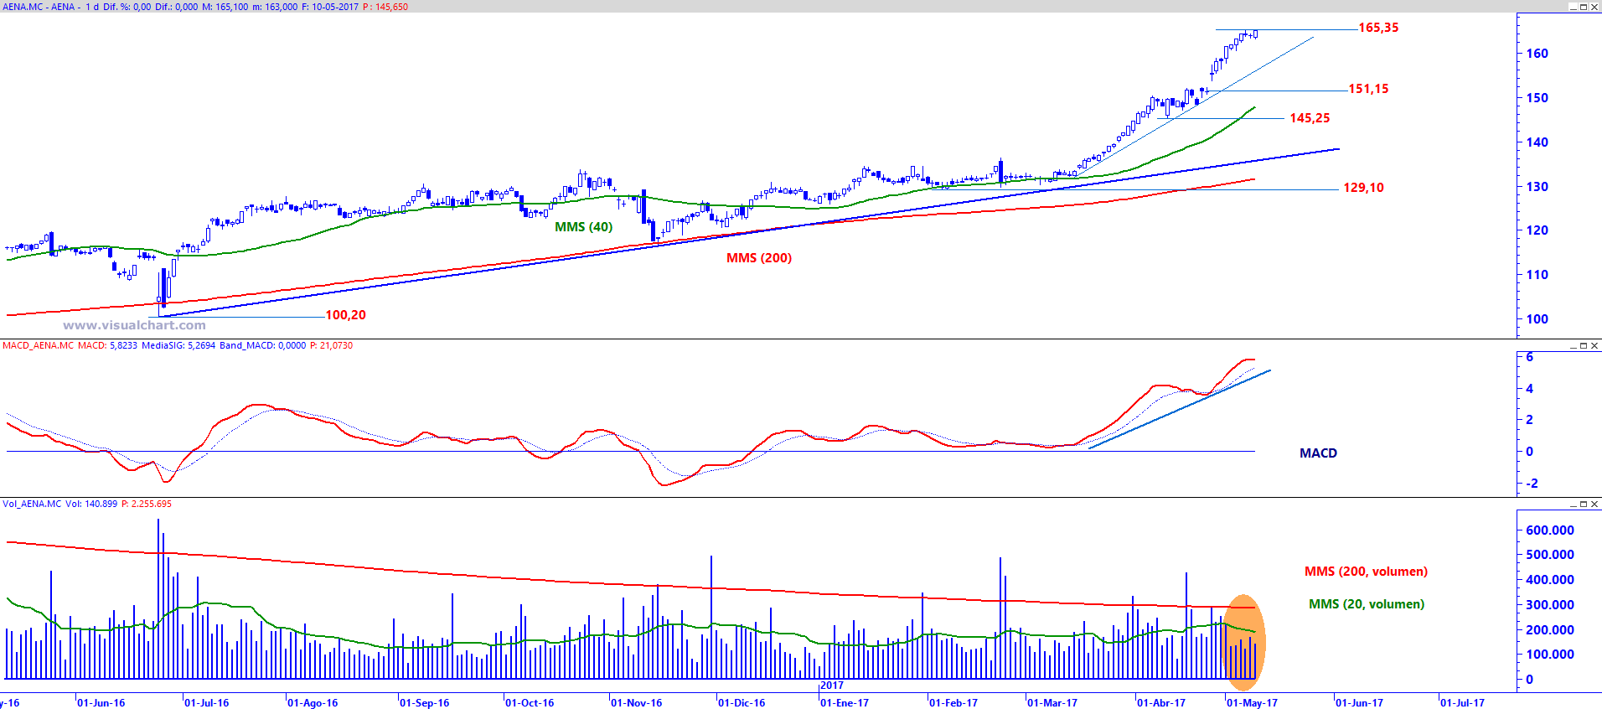Click the 160 price axis label
Viewport: 1602px width, 709px height.
pyautogui.click(x=1537, y=54)
